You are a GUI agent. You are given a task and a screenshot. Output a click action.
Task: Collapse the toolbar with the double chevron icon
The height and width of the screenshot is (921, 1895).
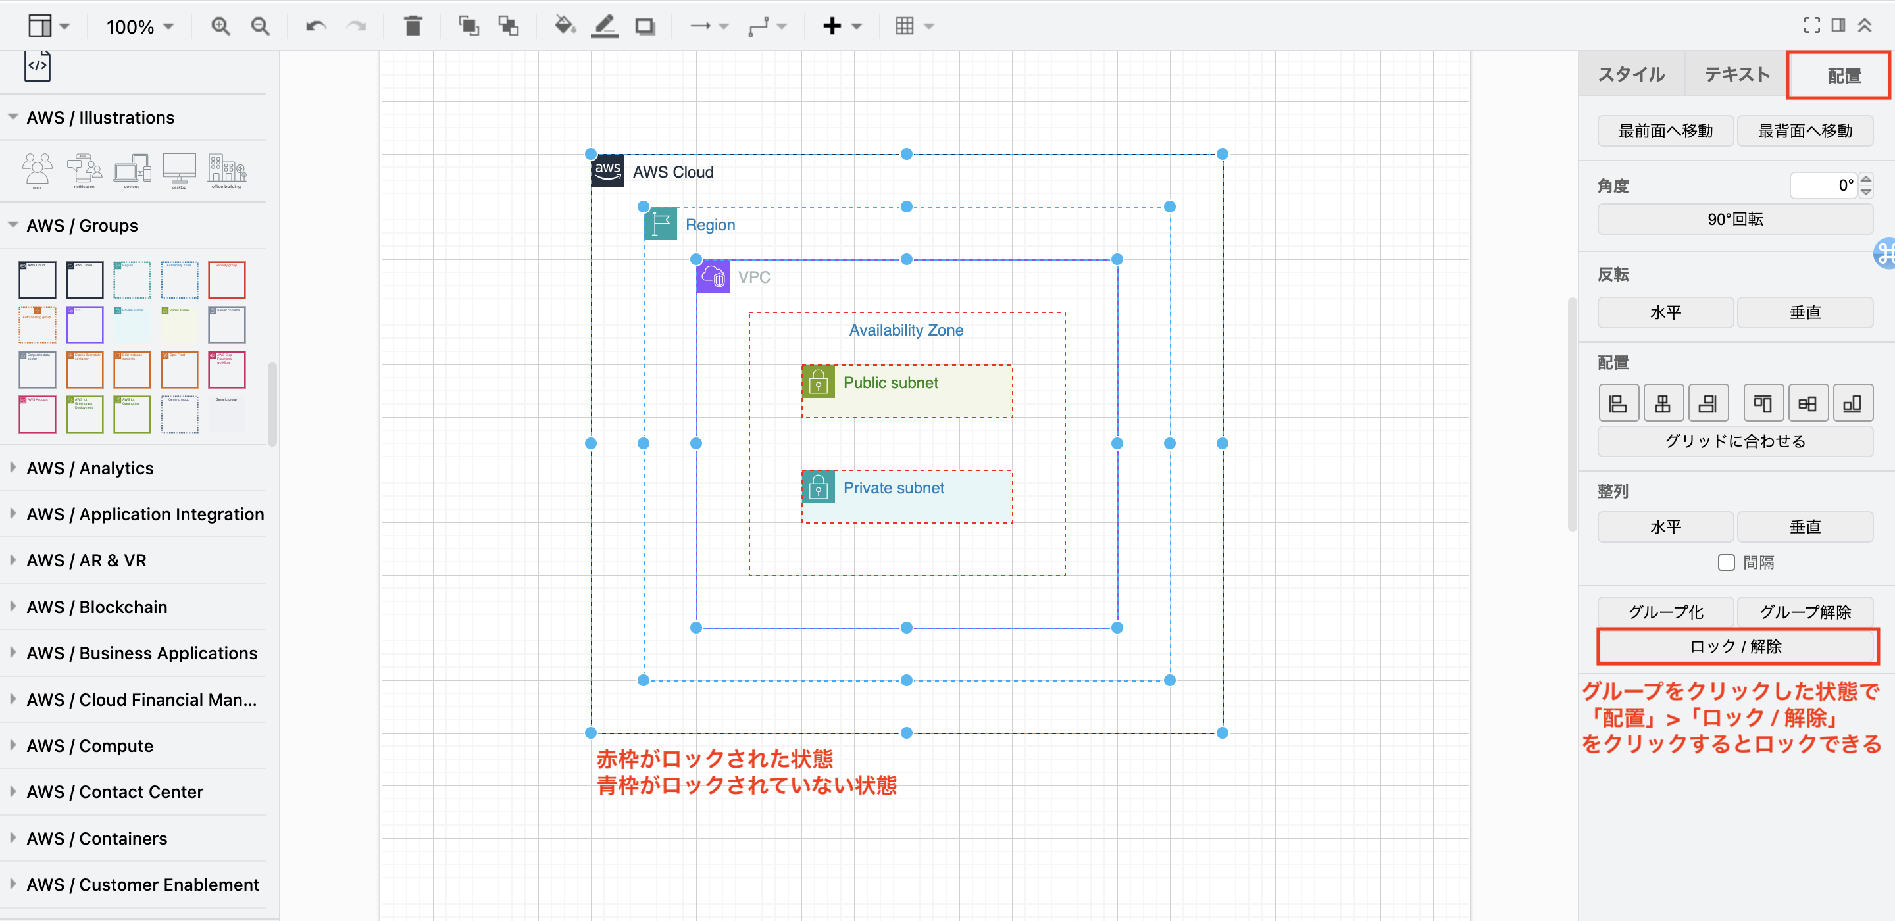tap(1866, 24)
